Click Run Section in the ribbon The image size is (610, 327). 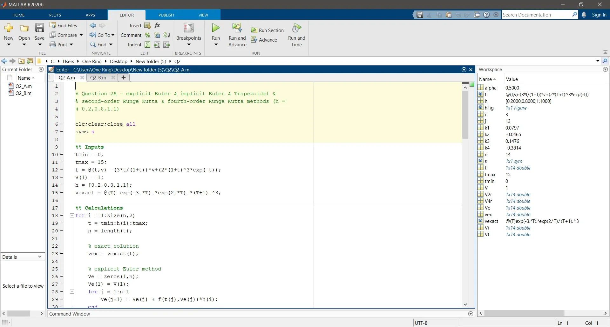coord(267,30)
